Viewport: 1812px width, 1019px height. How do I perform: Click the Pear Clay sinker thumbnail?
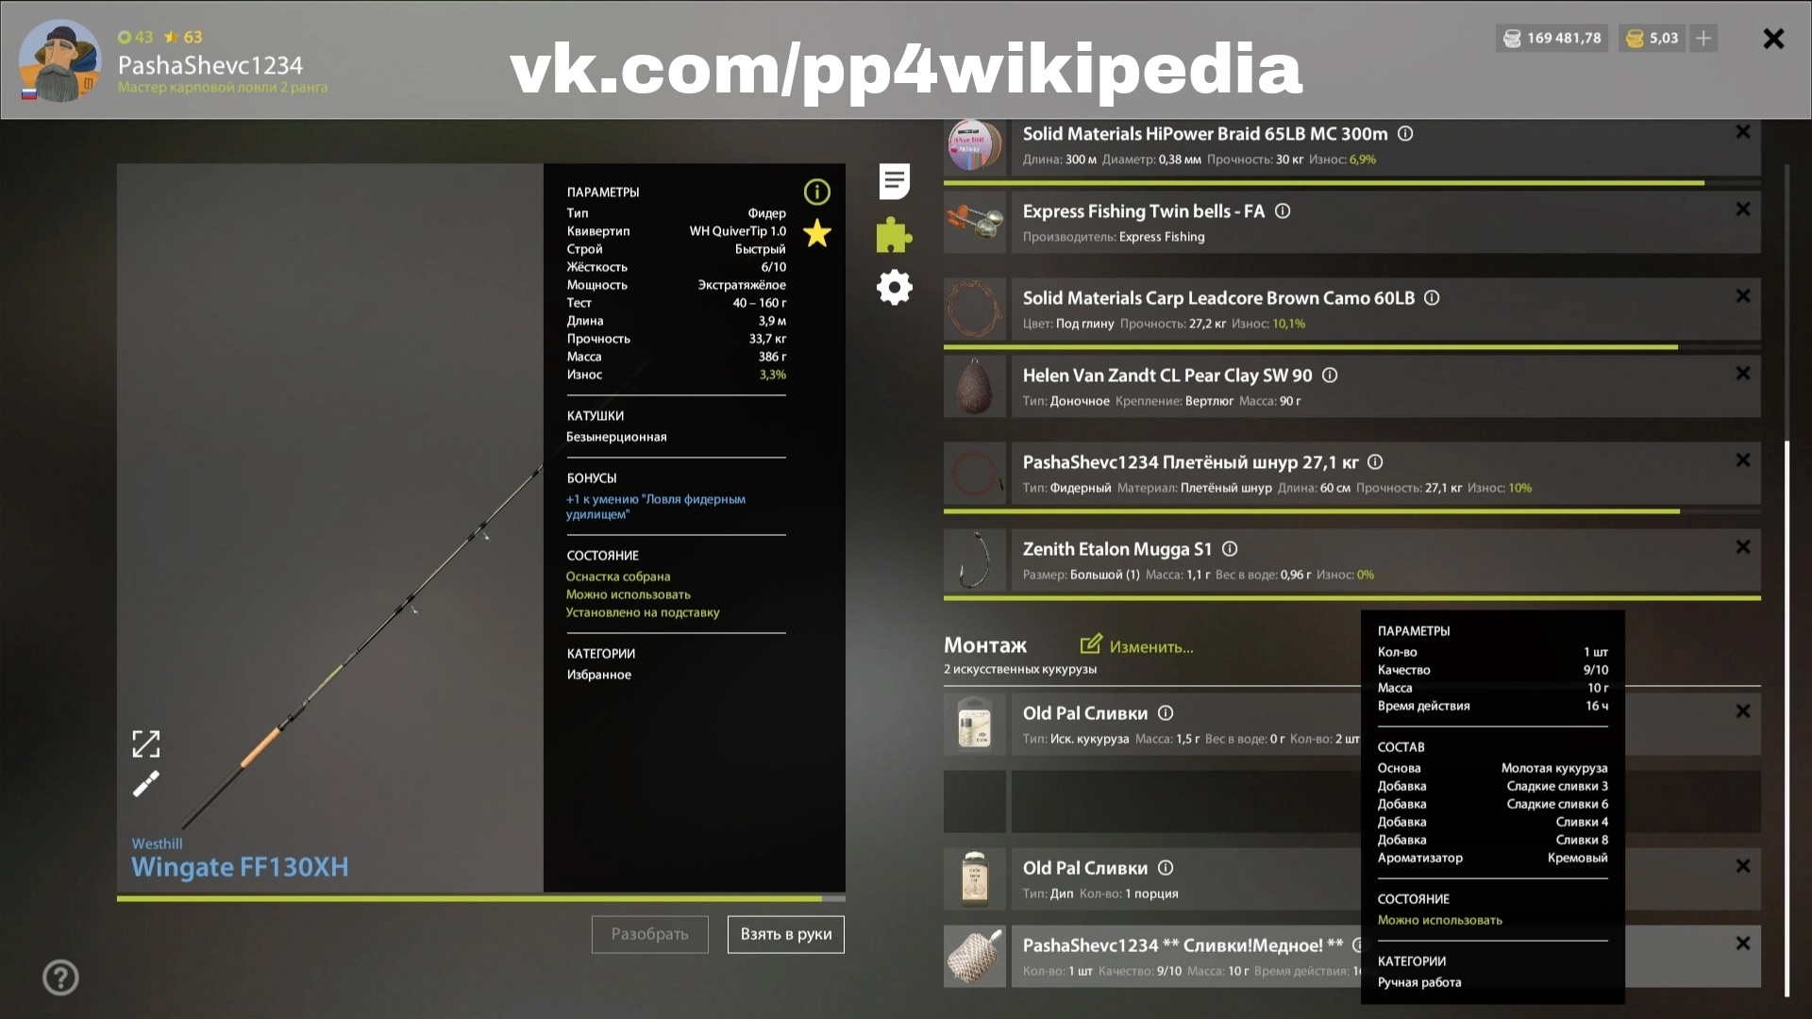tap(975, 386)
